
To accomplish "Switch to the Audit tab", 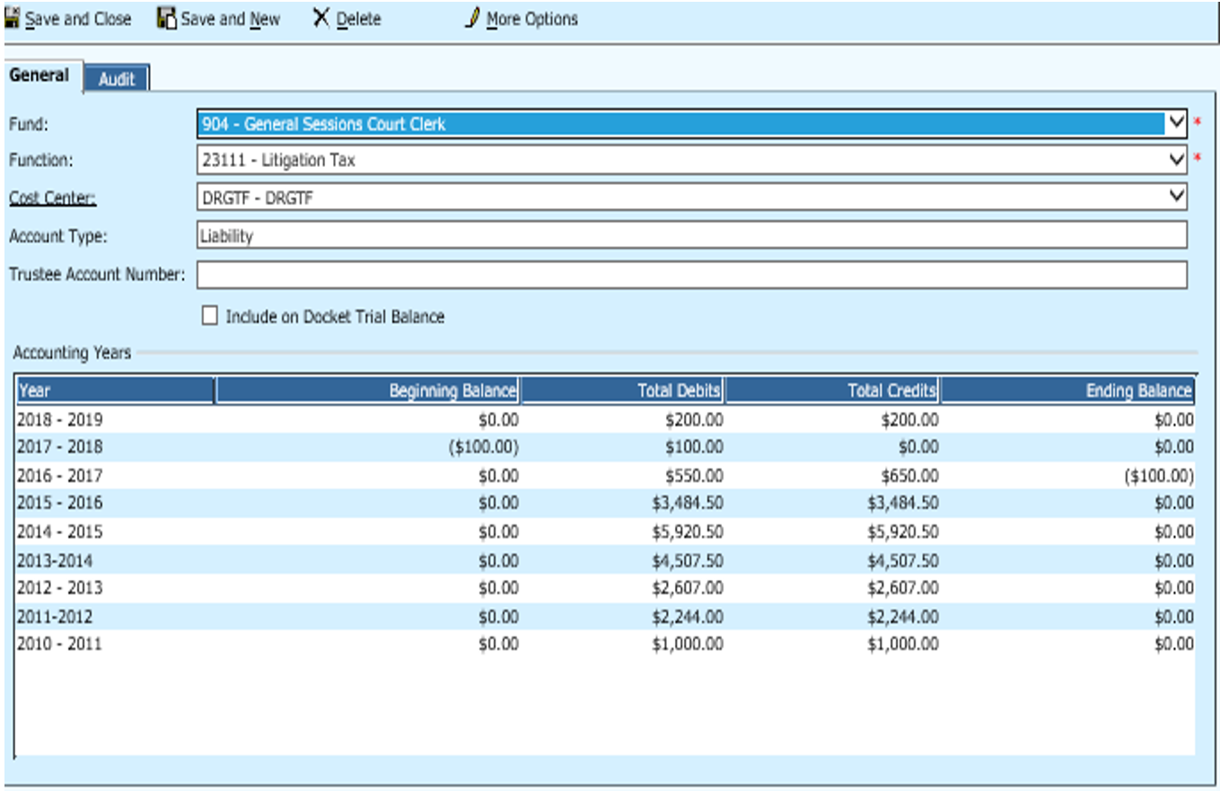I will click(x=117, y=79).
